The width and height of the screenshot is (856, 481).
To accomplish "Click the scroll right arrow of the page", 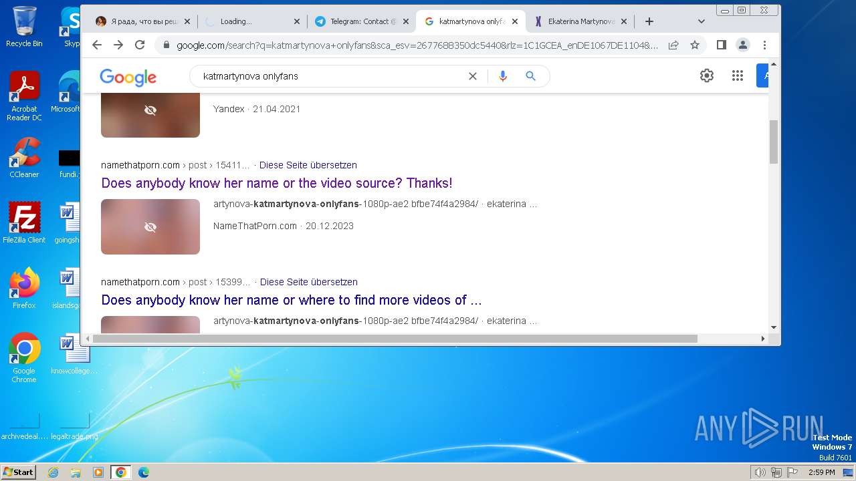I will pyautogui.click(x=763, y=339).
